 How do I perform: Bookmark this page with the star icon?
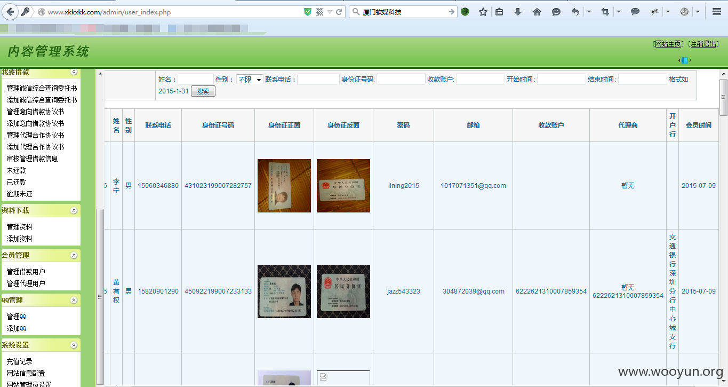[x=483, y=12]
